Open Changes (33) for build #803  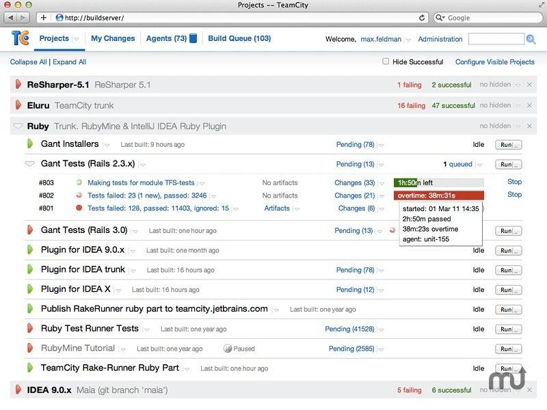click(x=354, y=182)
